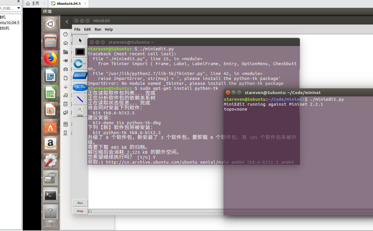Select the MiniEdit OpenFlow Switch tool
Screen dimensions: 373x231
point(80,64)
